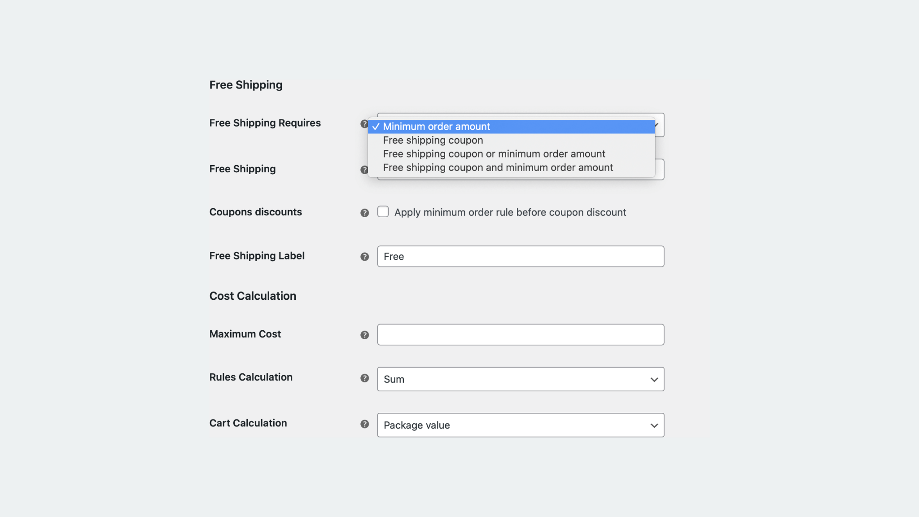Open the Maximum Cost help tooltip
Screen dimensions: 919x517
pos(364,335)
